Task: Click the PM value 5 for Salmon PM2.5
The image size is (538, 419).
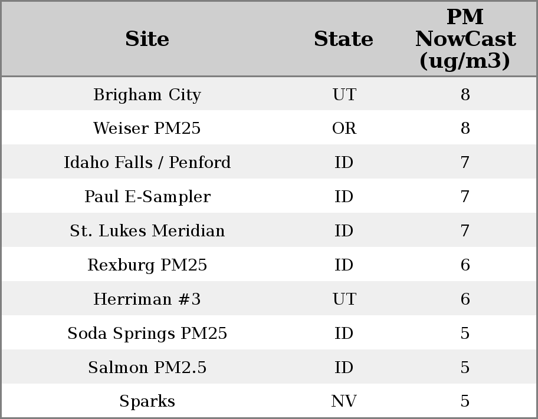Action: click(x=465, y=368)
